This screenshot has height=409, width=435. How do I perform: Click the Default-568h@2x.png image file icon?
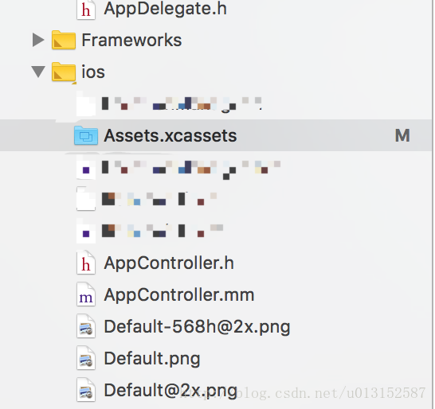pyautogui.click(x=86, y=326)
